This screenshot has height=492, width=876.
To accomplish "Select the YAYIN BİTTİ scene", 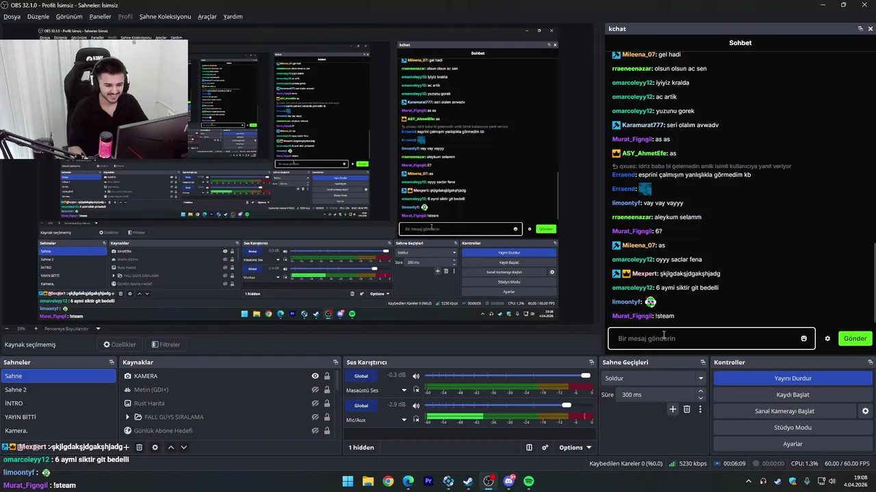I will coord(59,417).
